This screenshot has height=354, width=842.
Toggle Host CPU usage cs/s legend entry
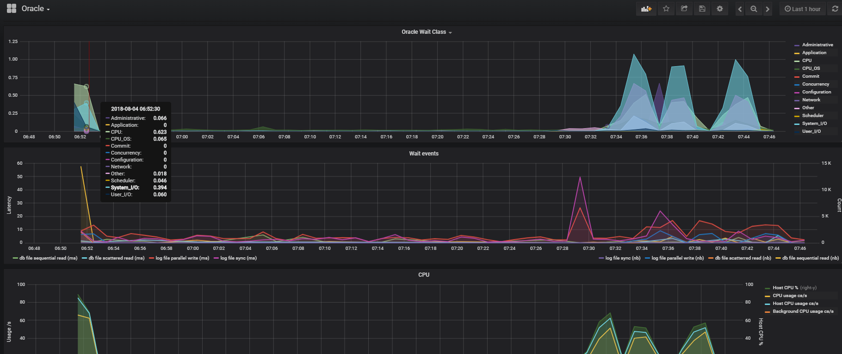tap(795, 304)
